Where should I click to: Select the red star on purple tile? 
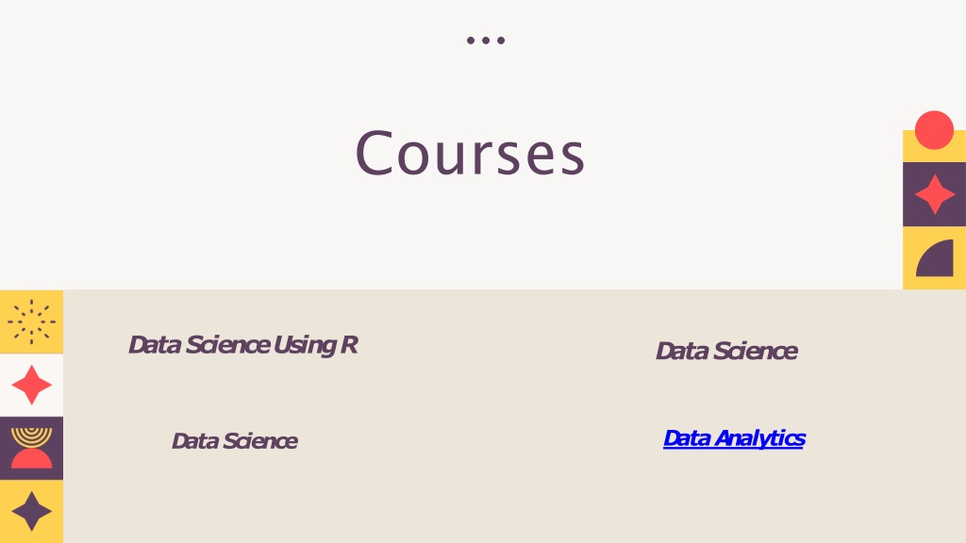pos(935,194)
